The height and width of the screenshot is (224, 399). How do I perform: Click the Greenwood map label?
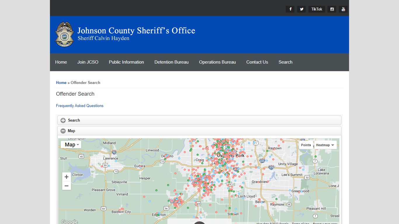click(x=300, y=191)
